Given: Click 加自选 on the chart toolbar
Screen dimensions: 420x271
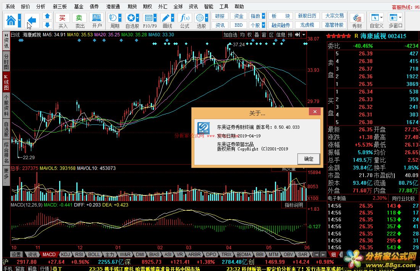Looking at the screenshot, I should coord(230,35).
